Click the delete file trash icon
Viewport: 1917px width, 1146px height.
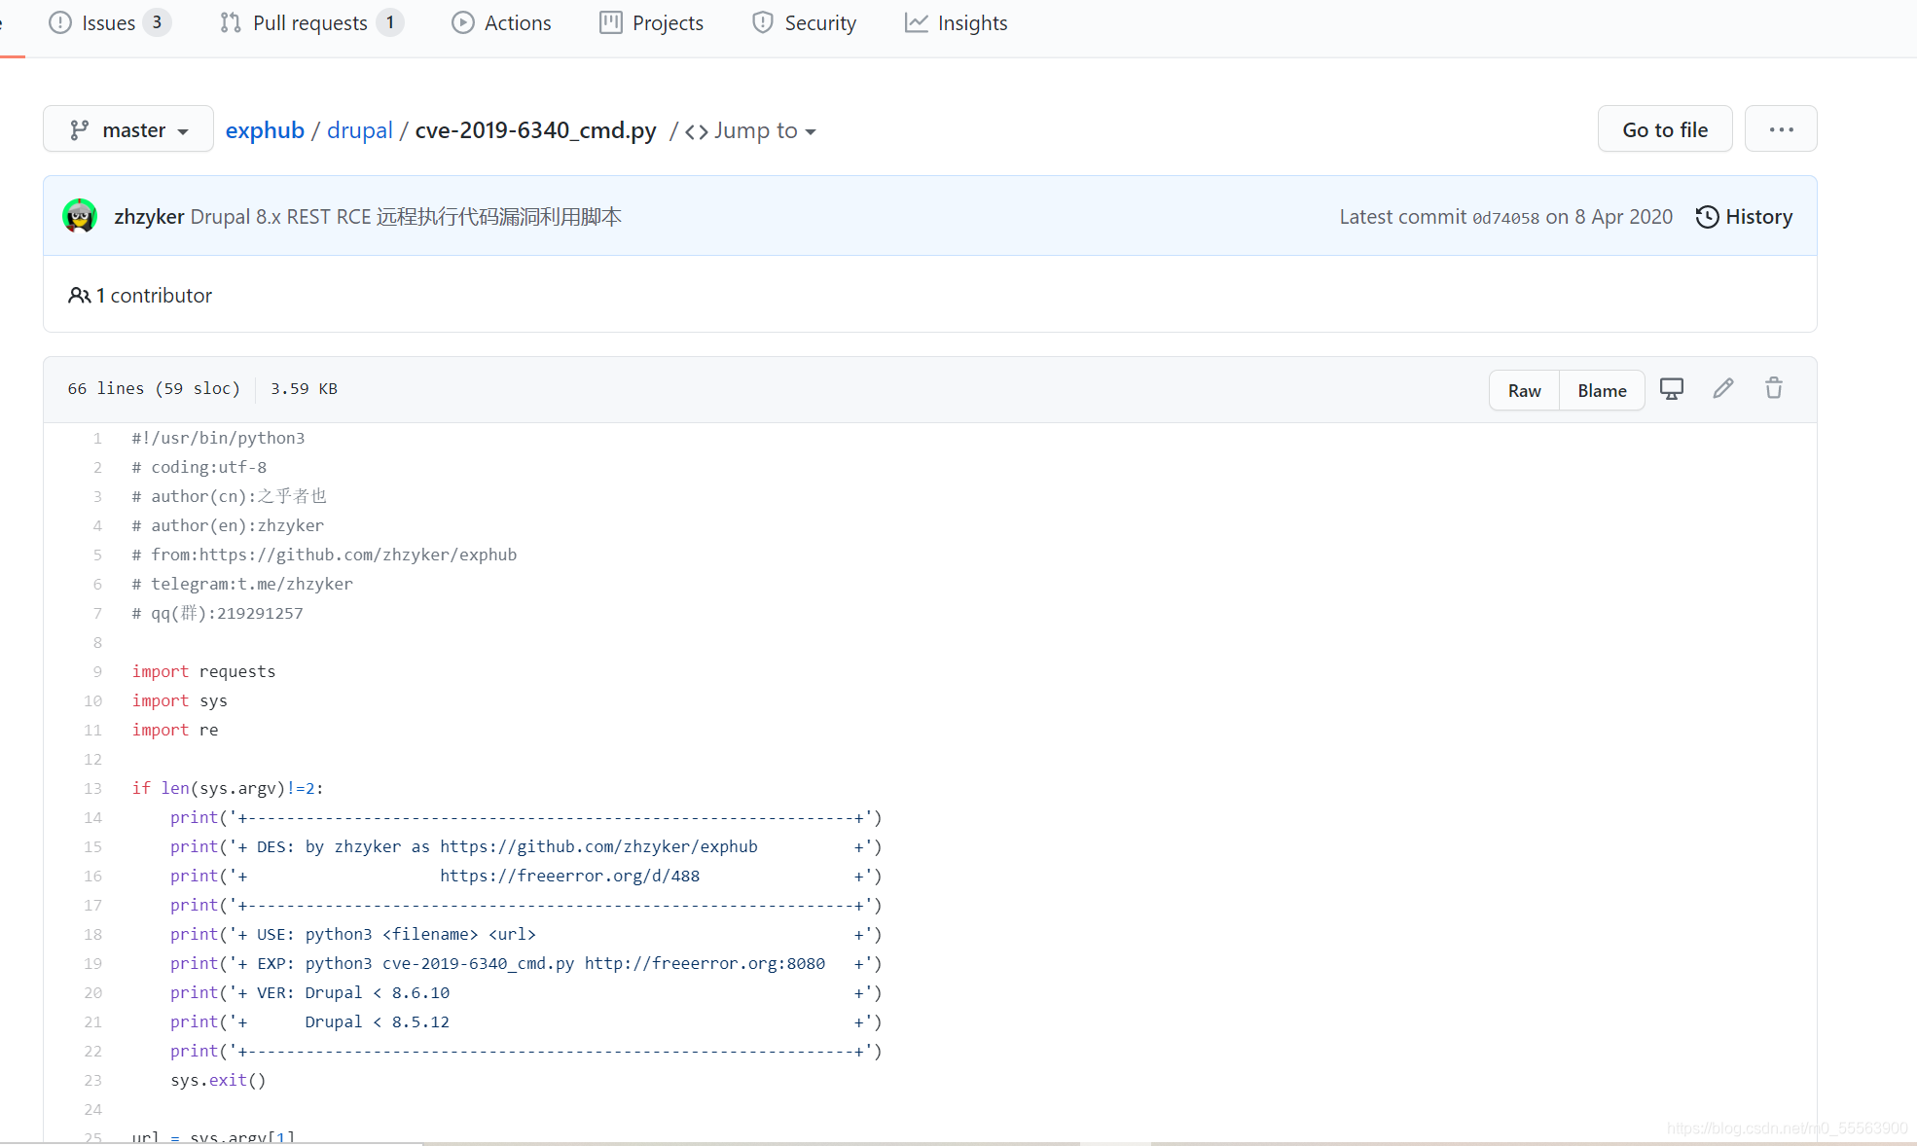(1773, 388)
